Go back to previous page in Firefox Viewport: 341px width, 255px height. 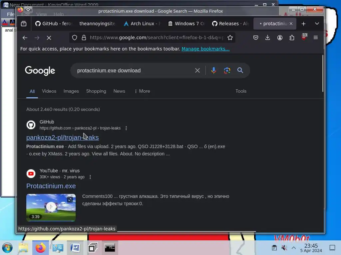pos(25,38)
